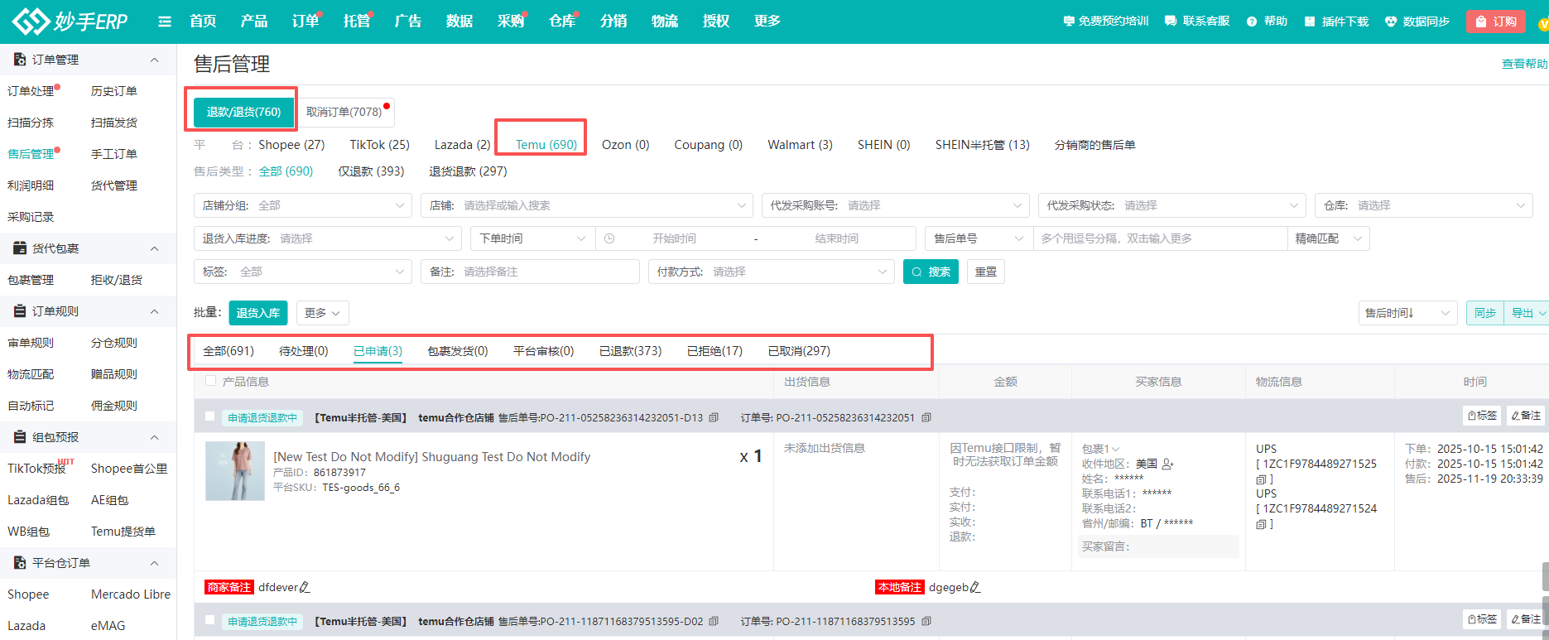The width and height of the screenshot is (1549, 640).
Task: Click the buyer contact icon next to 美国
Action: [1168, 464]
